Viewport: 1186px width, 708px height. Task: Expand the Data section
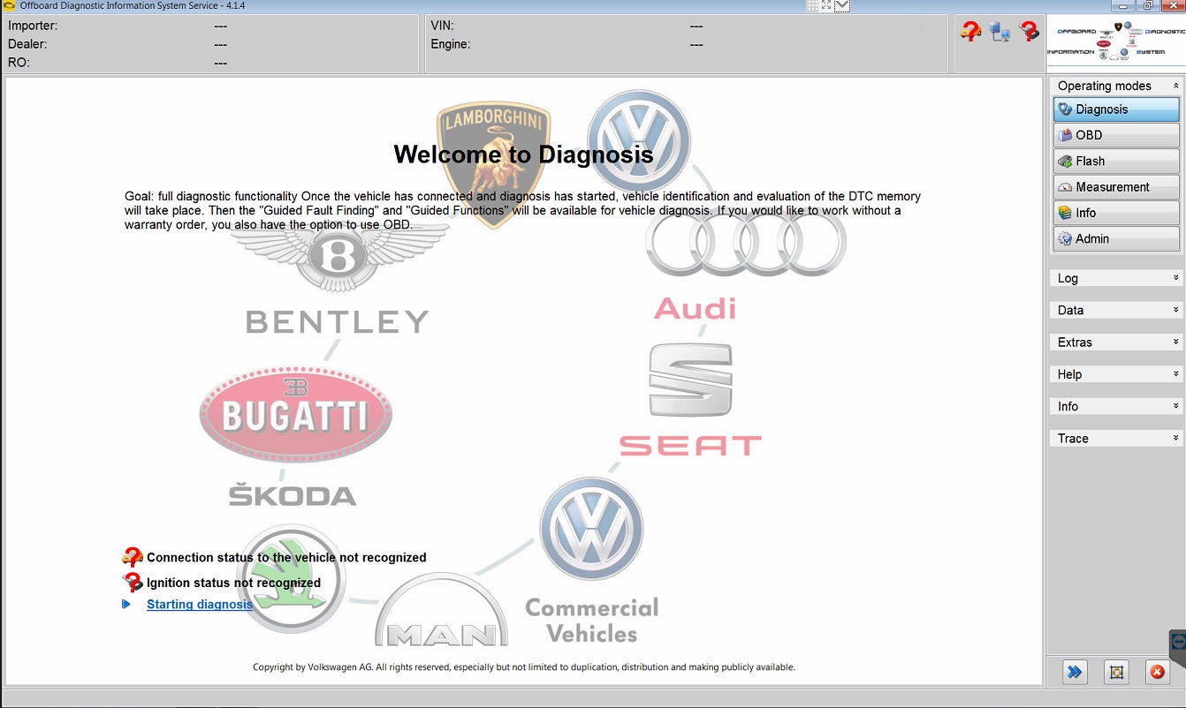coord(1116,310)
